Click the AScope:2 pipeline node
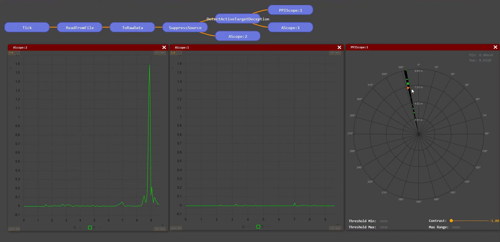 tap(238, 36)
